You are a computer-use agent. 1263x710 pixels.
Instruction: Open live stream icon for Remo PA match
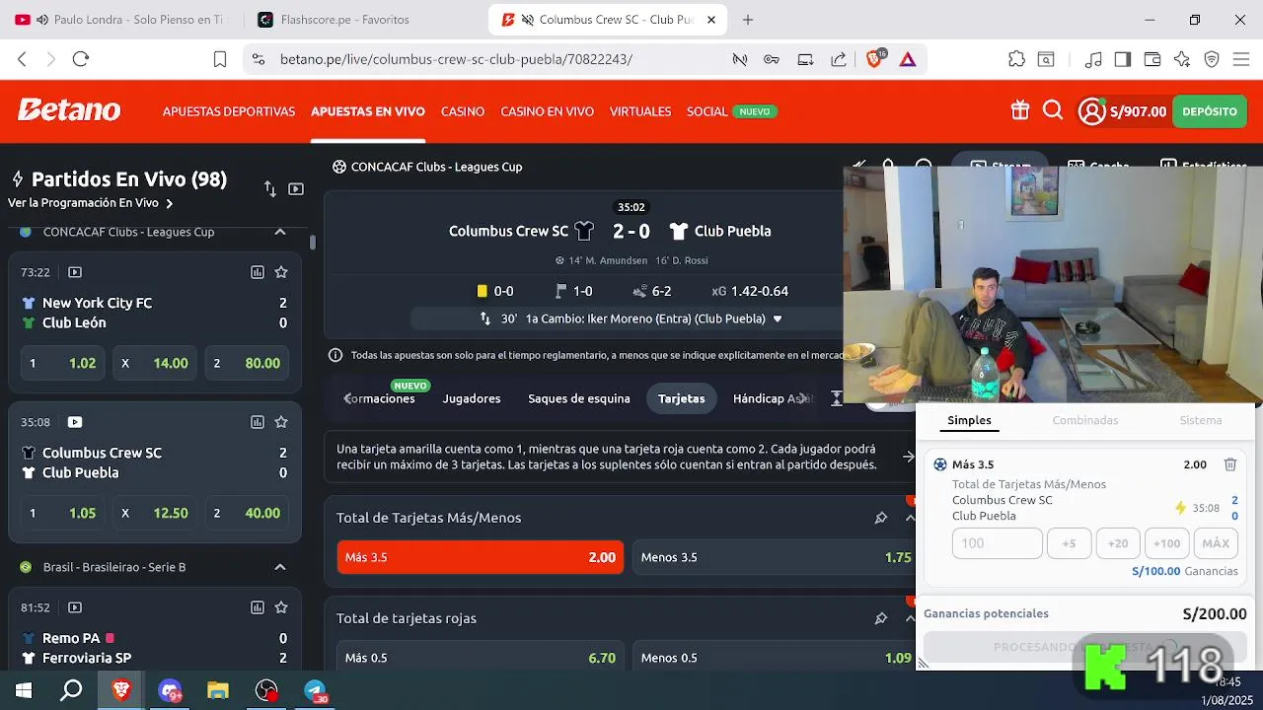(x=75, y=607)
